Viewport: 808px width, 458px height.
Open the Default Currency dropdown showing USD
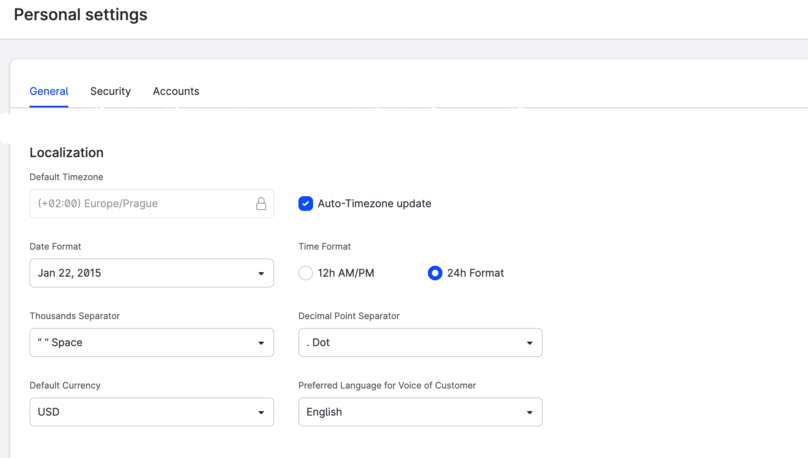point(152,412)
